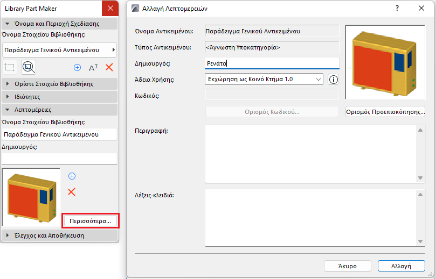Viewport: 436px width, 279px height.
Task: Click the blue add preview icon beside thumbnail
Action: [72, 176]
